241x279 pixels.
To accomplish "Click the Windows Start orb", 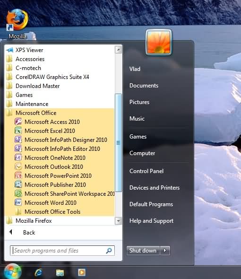I will pos(12,271).
